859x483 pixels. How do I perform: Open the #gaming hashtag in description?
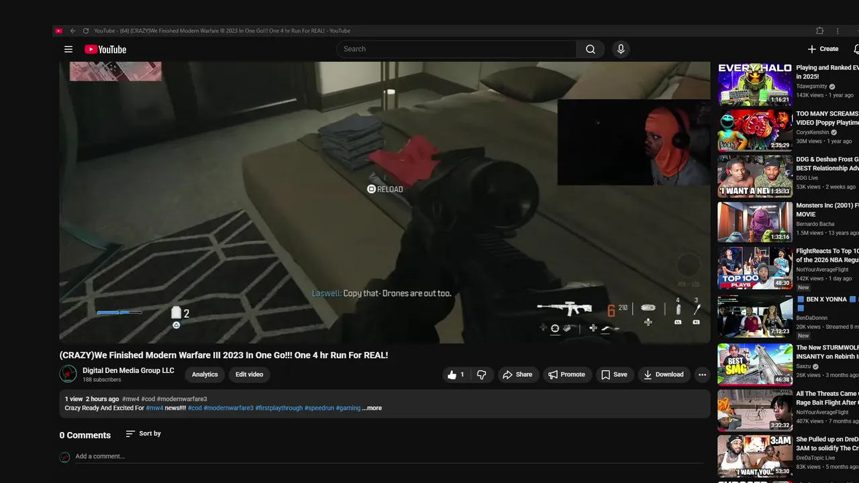(x=348, y=408)
